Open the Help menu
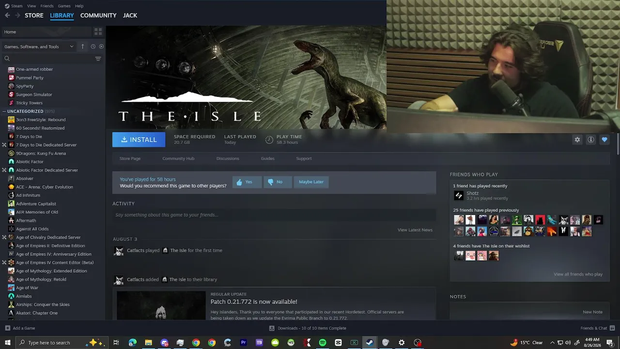 pos(79,6)
